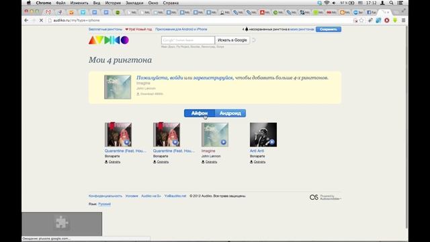Select the Андроид format toggle
430x242 pixels.
click(x=230, y=113)
